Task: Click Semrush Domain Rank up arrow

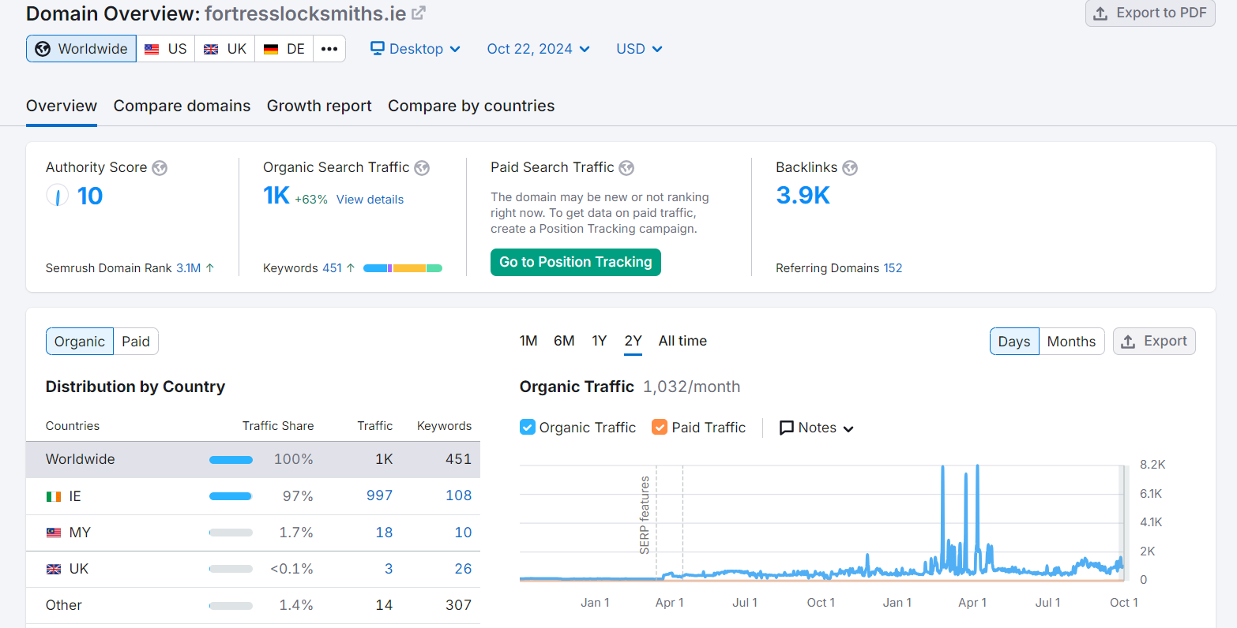Action: 210,268
